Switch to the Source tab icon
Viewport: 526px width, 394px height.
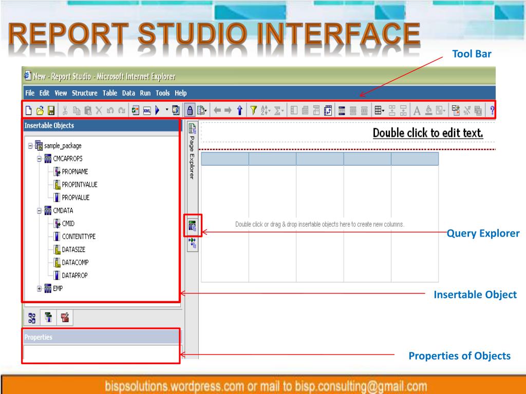pos(32,318)
